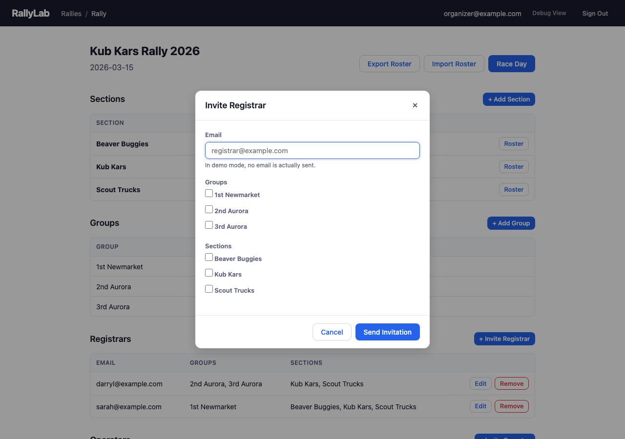Add a new section to the rally

(509, 99)
